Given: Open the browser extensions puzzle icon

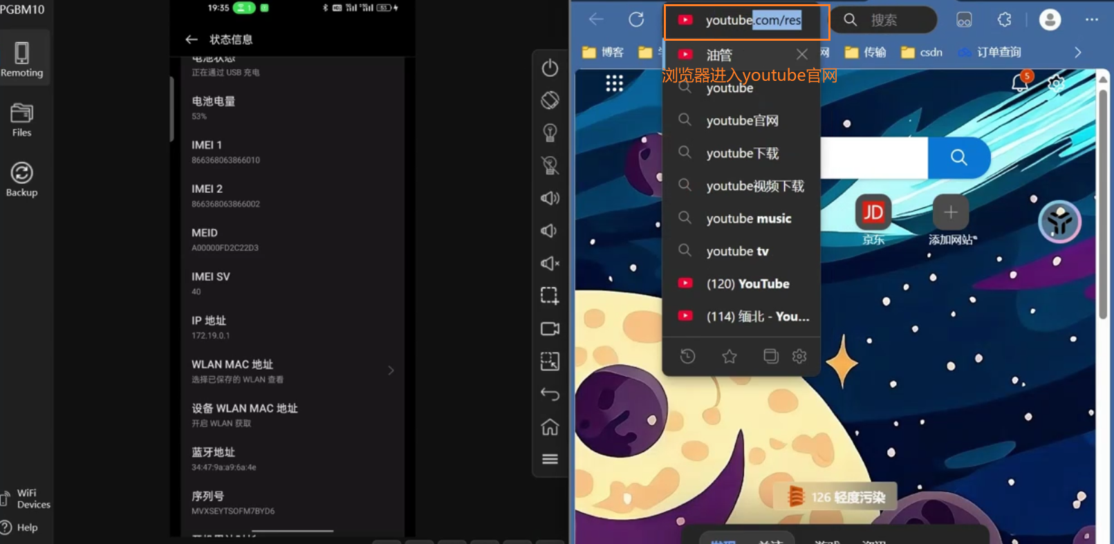Looking at the screenshot, I should point(1005,20).
